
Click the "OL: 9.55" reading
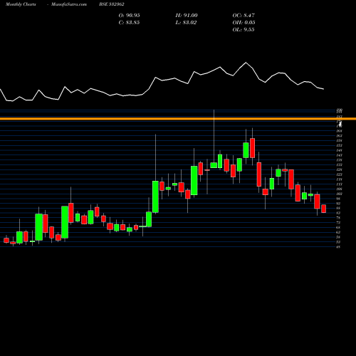click(x=244, y=30)
